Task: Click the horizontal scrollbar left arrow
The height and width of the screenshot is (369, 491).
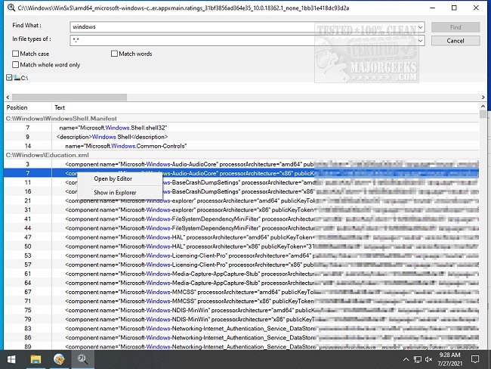Action: (x=8, y=98)
